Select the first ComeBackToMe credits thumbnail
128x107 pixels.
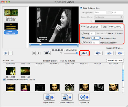click(x=11, y=87)
